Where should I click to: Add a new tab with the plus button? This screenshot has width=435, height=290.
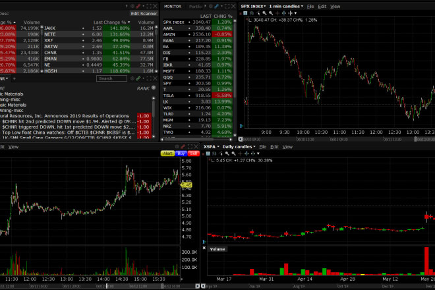14,78
